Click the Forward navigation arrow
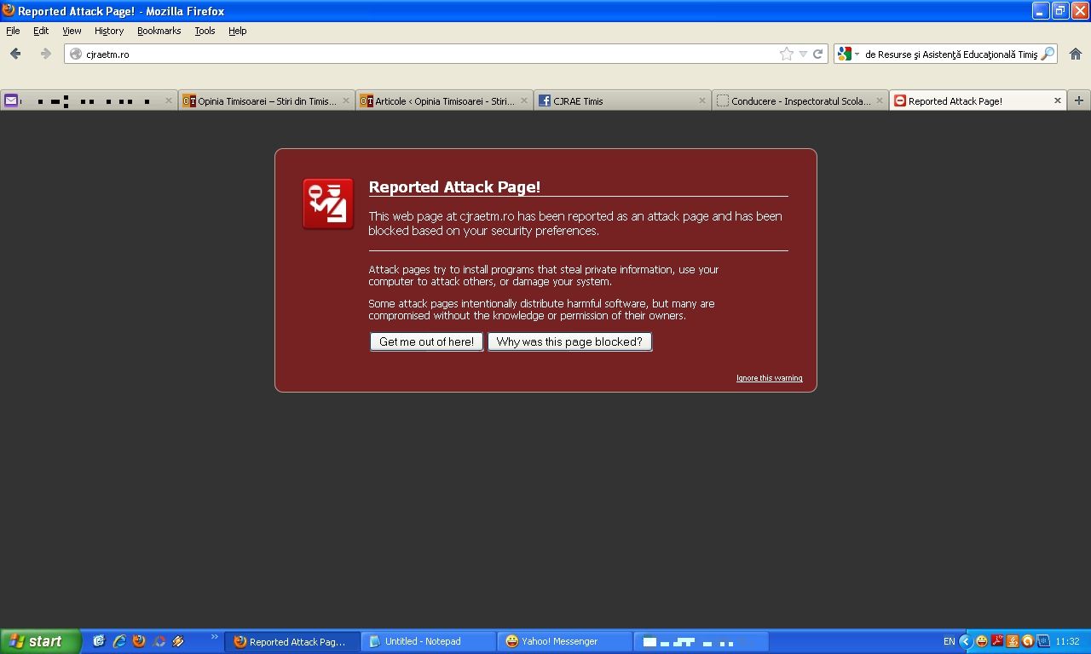The image size is (1091, 654). tap(45, 54)
